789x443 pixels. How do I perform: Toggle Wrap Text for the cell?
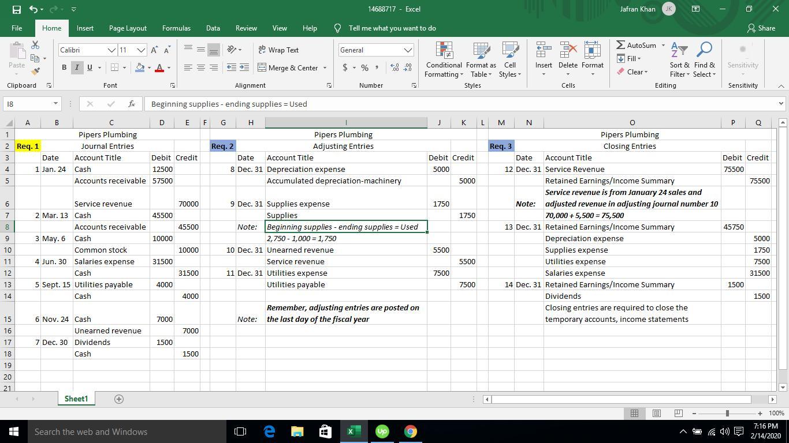pos(278,50)
